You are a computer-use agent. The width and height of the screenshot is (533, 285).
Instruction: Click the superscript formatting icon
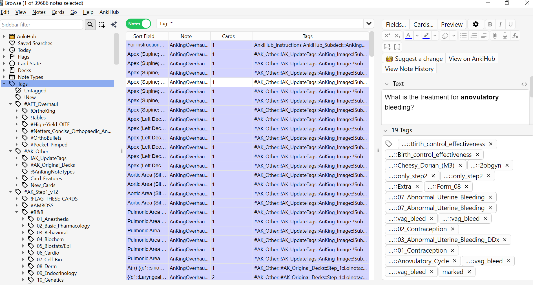click(x=387, y=36)
